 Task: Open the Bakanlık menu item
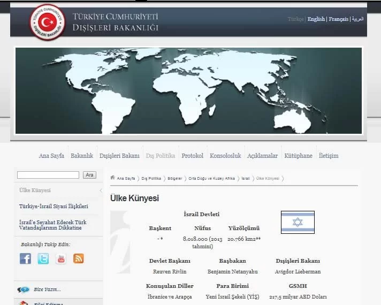(82, 156)
